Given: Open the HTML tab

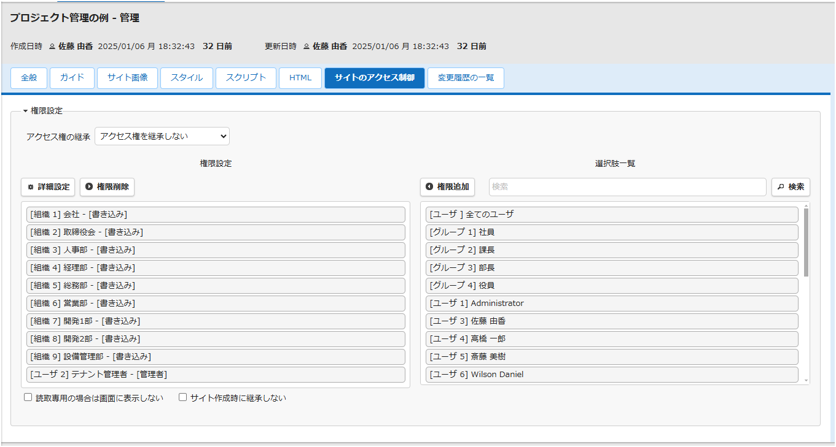Looking at the screenshot, I should [300, 78].
